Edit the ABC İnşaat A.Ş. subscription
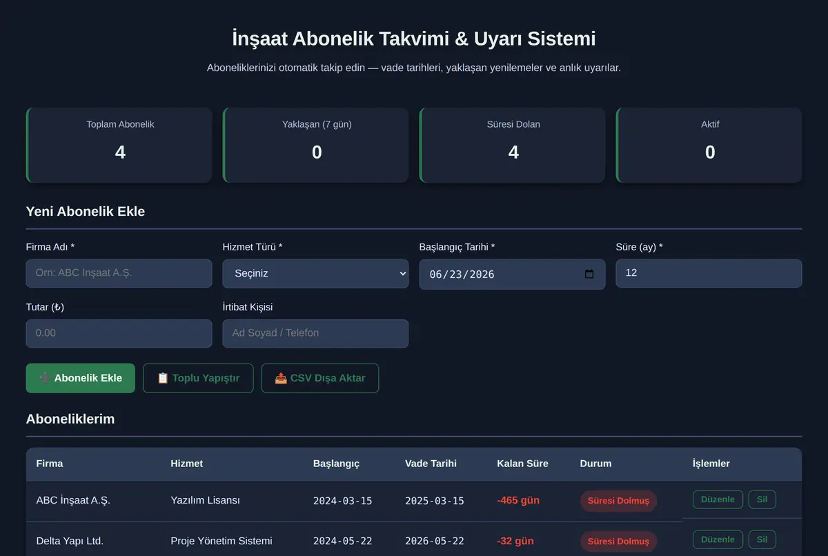The image size is (828, 556). tap(718, 499)
